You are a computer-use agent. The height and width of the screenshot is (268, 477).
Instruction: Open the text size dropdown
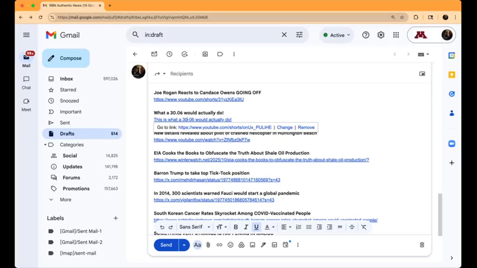(x=221, y=227)
